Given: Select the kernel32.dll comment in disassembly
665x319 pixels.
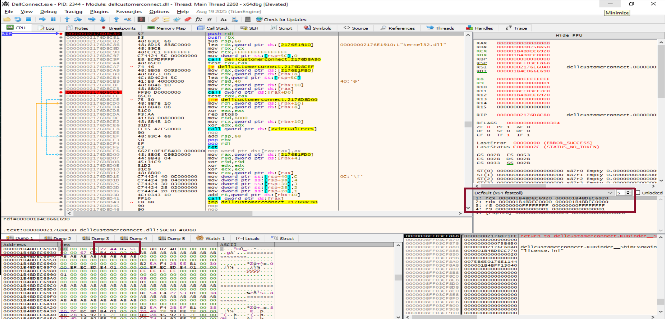Looking at the screenshot, I should (x=393, y=45).
